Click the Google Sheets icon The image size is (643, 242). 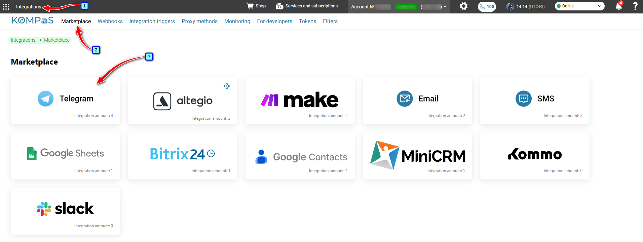[x=32, y=154]
